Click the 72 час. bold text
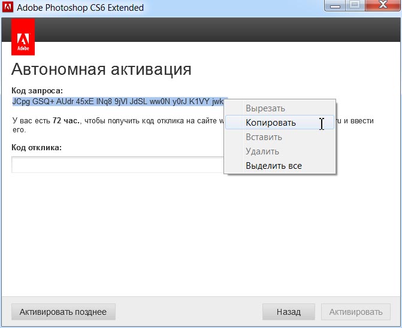The height and width of the screenshot is (328, 402). pos(66,120)
